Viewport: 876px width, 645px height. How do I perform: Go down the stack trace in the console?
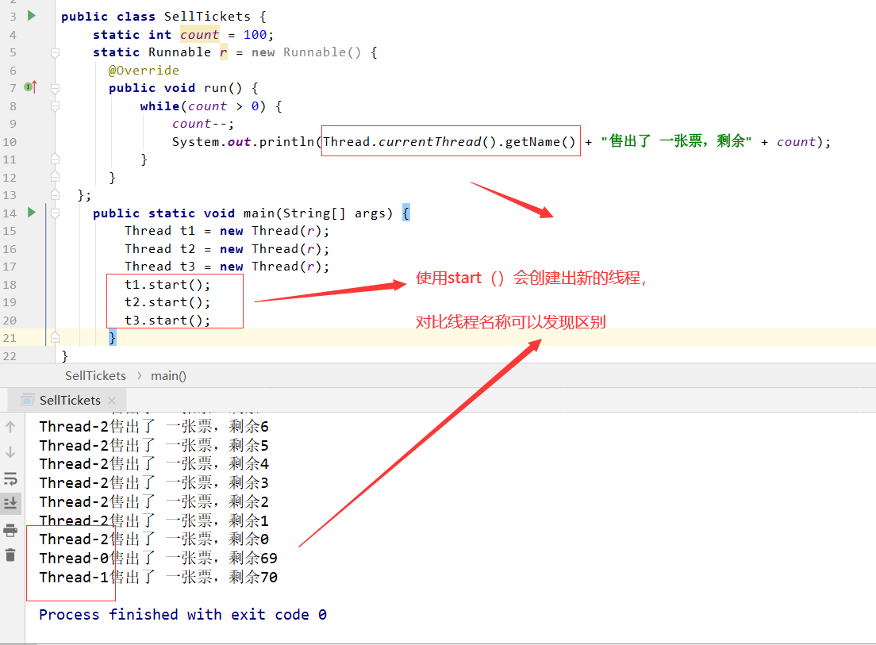coord(10,452)
